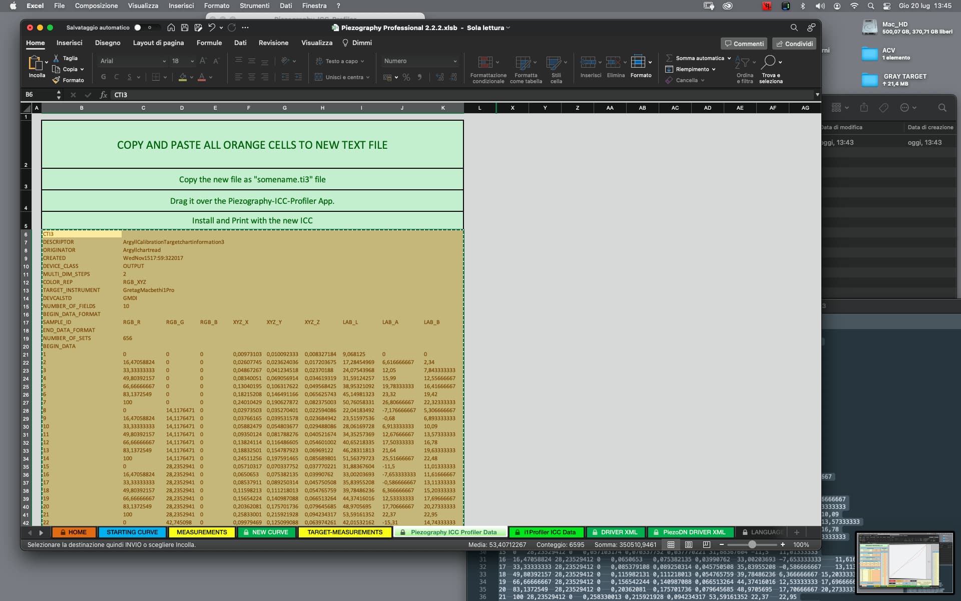Click the Commenti button
961x601 pixels.
(x=744, y=44)
